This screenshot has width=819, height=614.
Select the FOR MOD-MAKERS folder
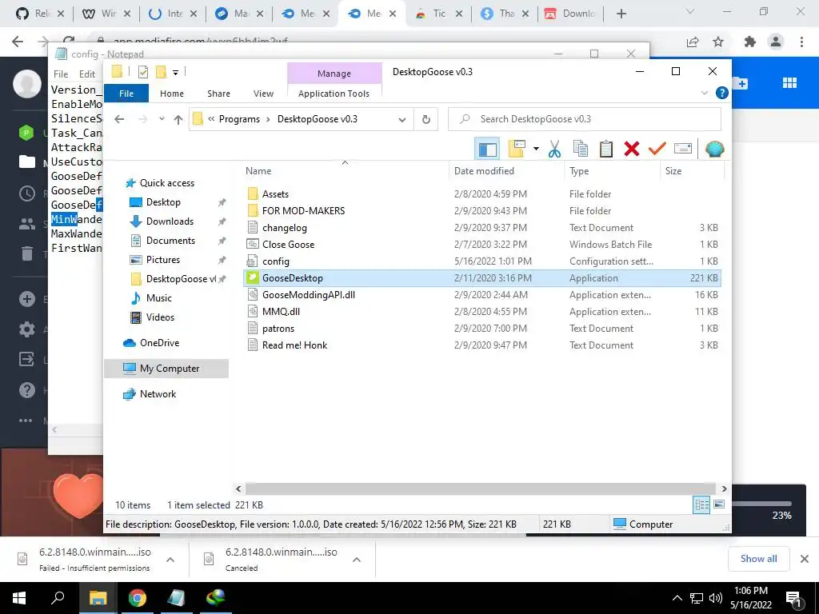pos(303,211)
